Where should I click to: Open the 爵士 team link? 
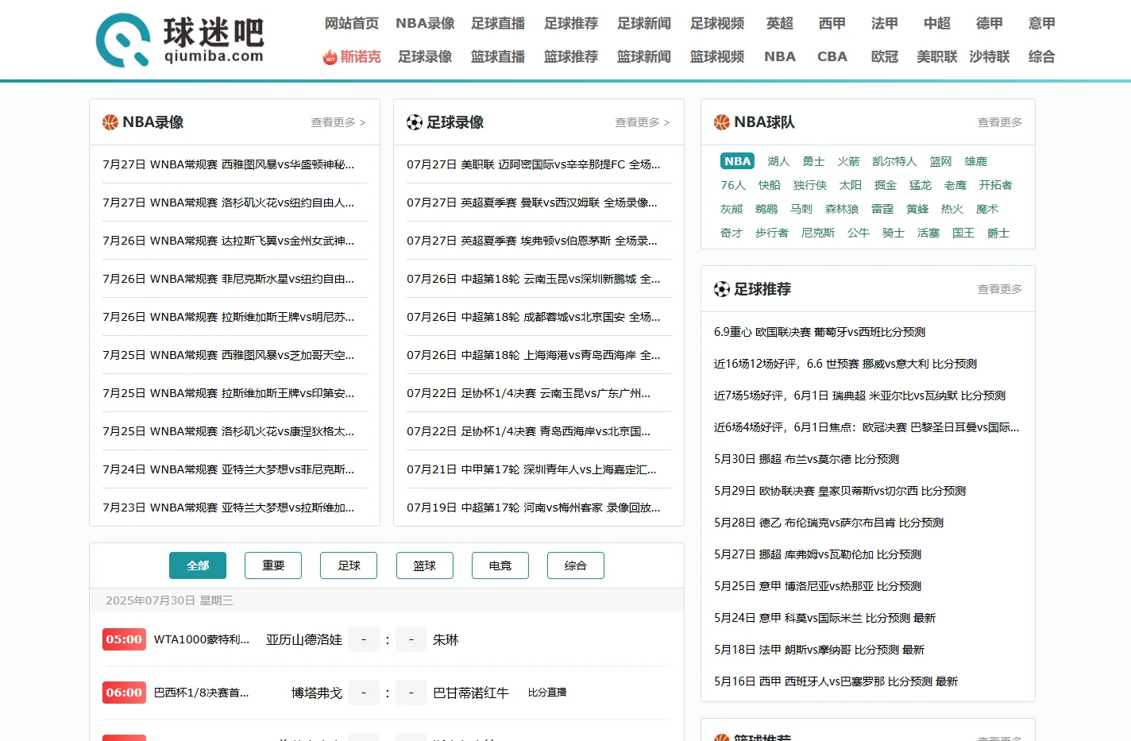coord(998,233)
